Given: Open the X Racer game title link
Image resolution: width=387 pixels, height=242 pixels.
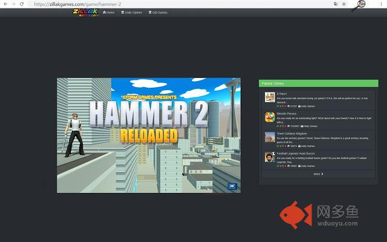Looking at the screenshot, I should point(282,94).
